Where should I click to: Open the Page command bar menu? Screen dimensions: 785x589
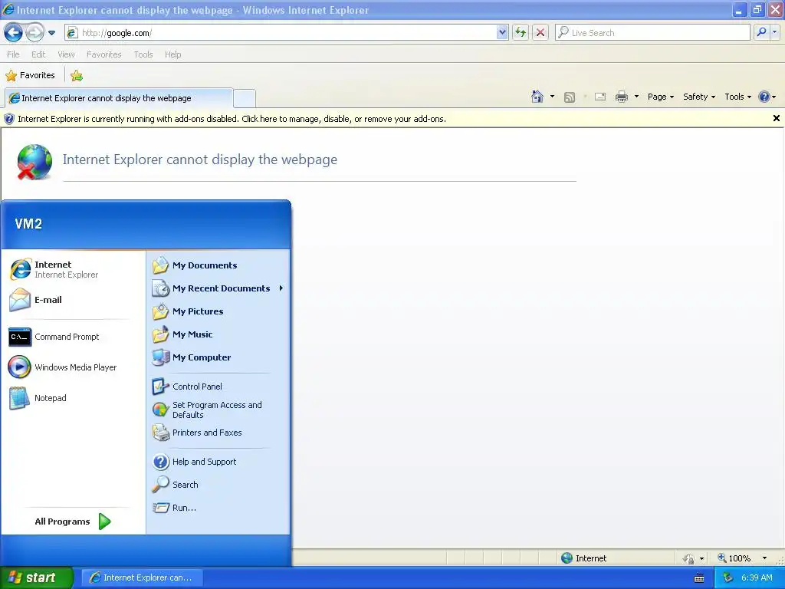[660, 97]
